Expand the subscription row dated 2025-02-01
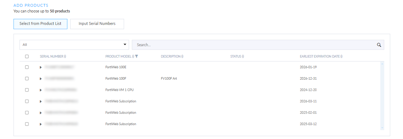 coord(41,113)
